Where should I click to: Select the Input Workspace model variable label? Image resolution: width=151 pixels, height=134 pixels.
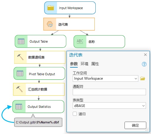71,8
